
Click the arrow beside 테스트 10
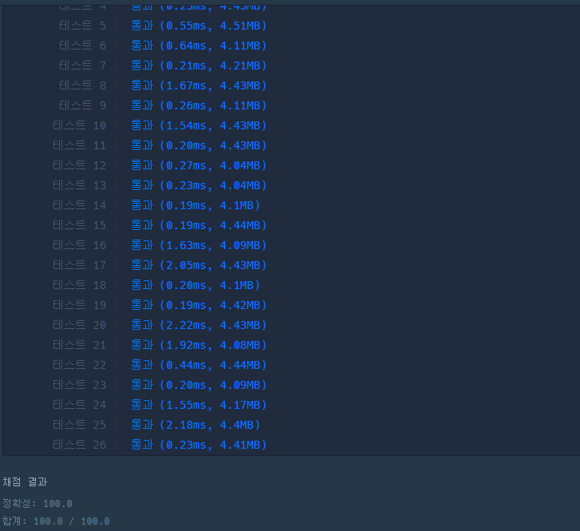(116, 125)
